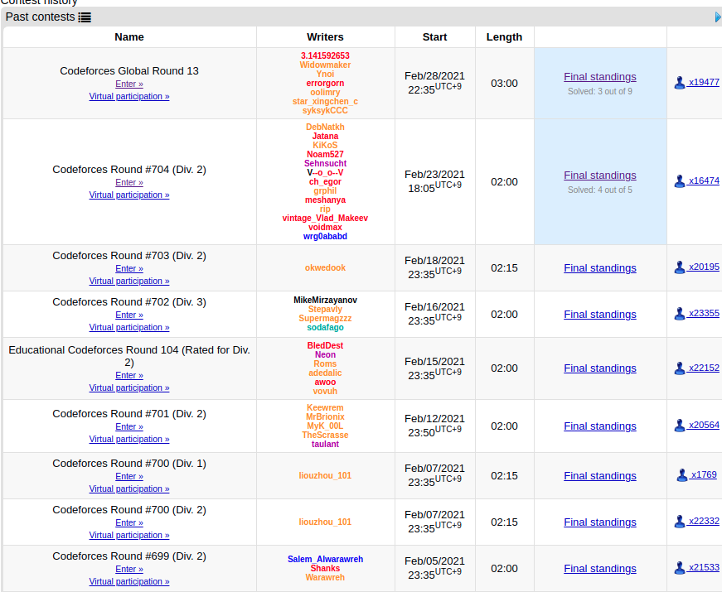Select the 03:00 length cell
This screenshot has width=722, height=592.
pyautogui.click(x=504, y=84)
